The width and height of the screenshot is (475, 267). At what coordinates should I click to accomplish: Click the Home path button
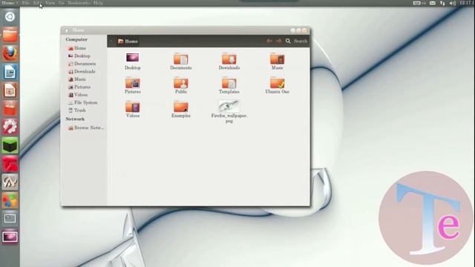[128, 42]
